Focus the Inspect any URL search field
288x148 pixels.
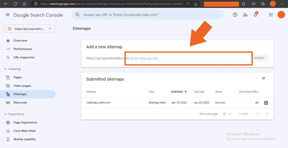point(147,15)
